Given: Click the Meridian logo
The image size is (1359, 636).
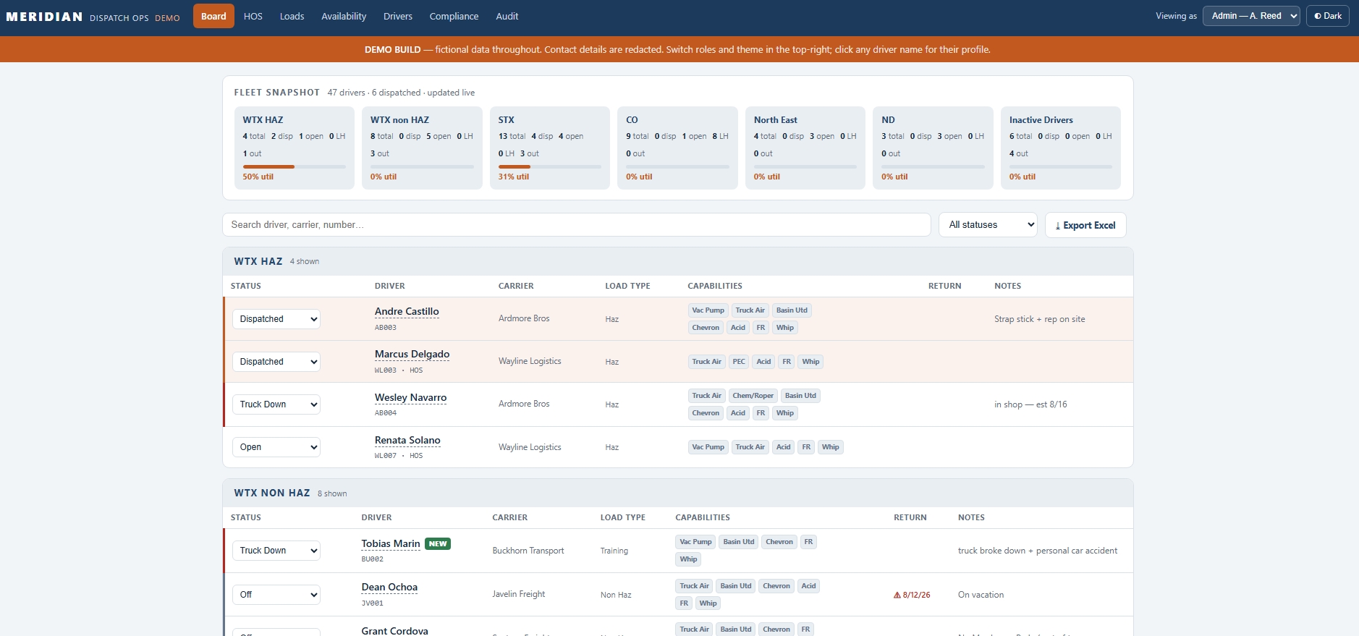Looking at the screenshot, I should pyautogui.click(x=44, y=17).
